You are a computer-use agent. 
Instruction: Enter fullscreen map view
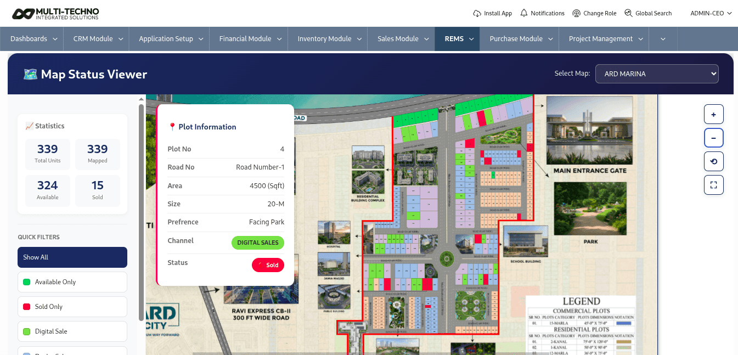pos(714,185)
